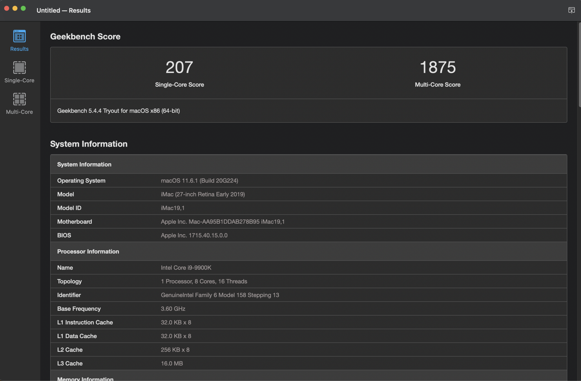Screen dimensions: 581x381
Task: Close the window with red button
Action: (7, 8)
